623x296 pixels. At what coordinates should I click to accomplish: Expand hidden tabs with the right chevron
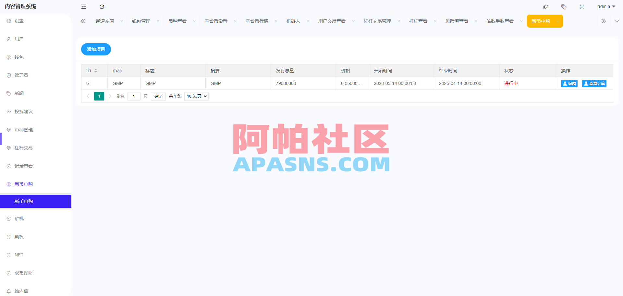(603, 21)
